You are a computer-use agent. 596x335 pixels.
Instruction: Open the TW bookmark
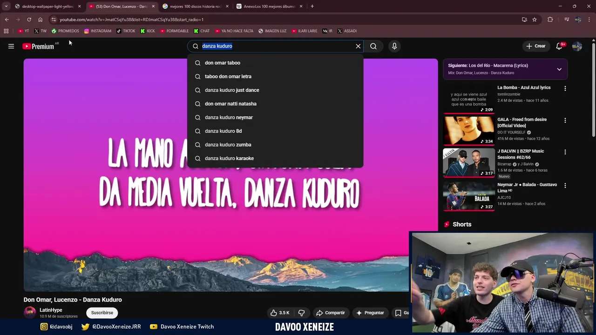[40, 31]
